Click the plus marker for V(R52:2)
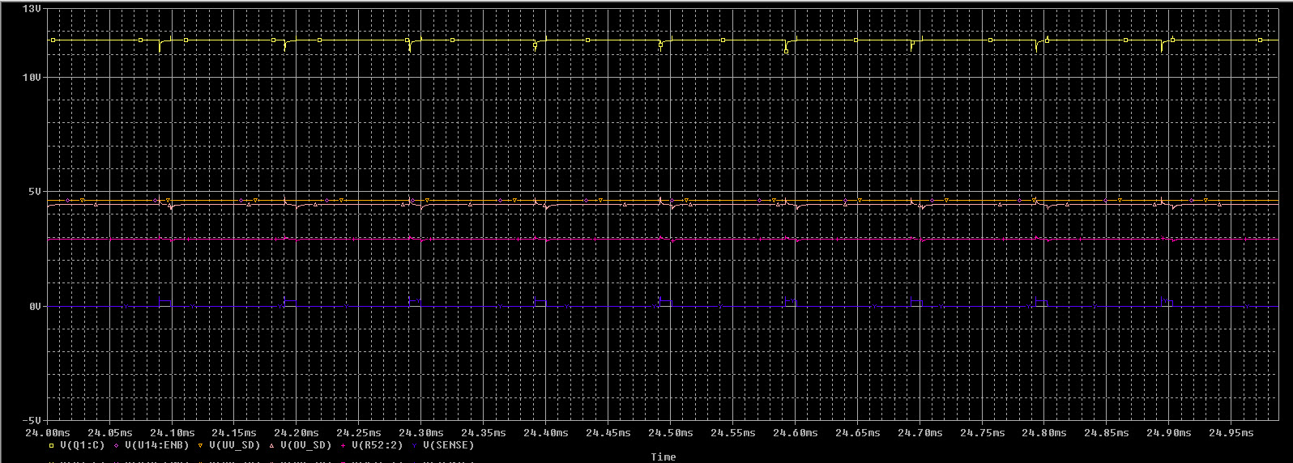The height and width of the screenshot is (463, 1293). point(344,445)
